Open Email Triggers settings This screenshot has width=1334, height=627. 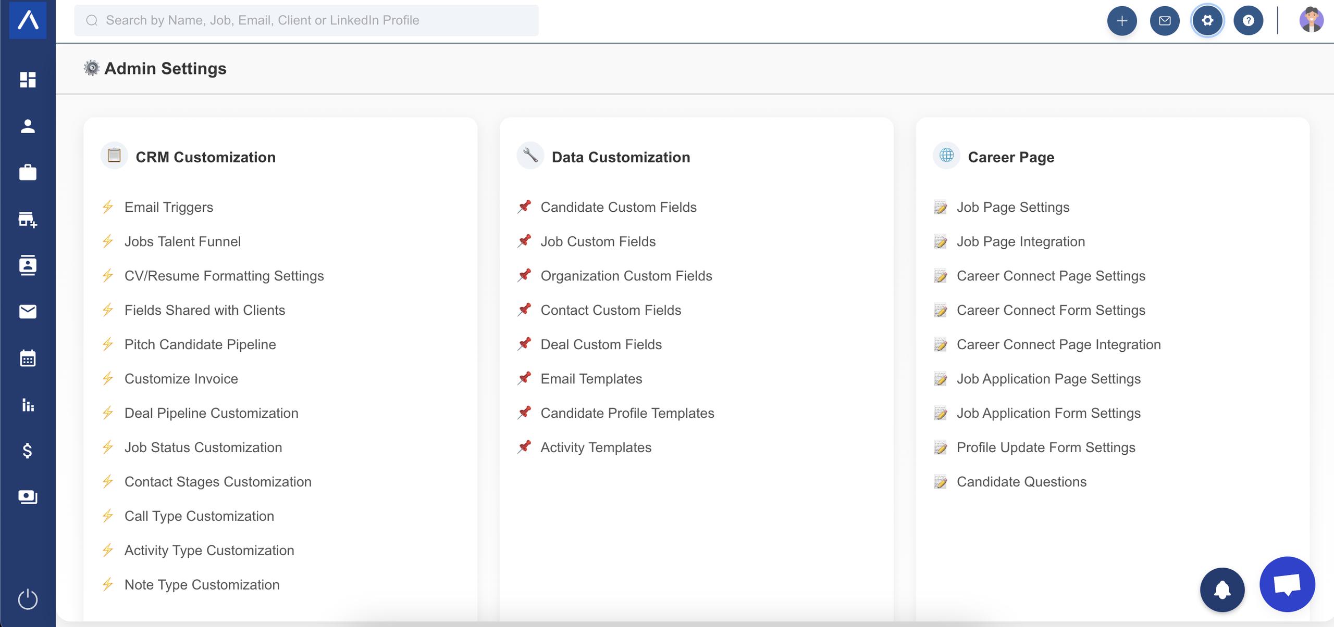point(168,207)
